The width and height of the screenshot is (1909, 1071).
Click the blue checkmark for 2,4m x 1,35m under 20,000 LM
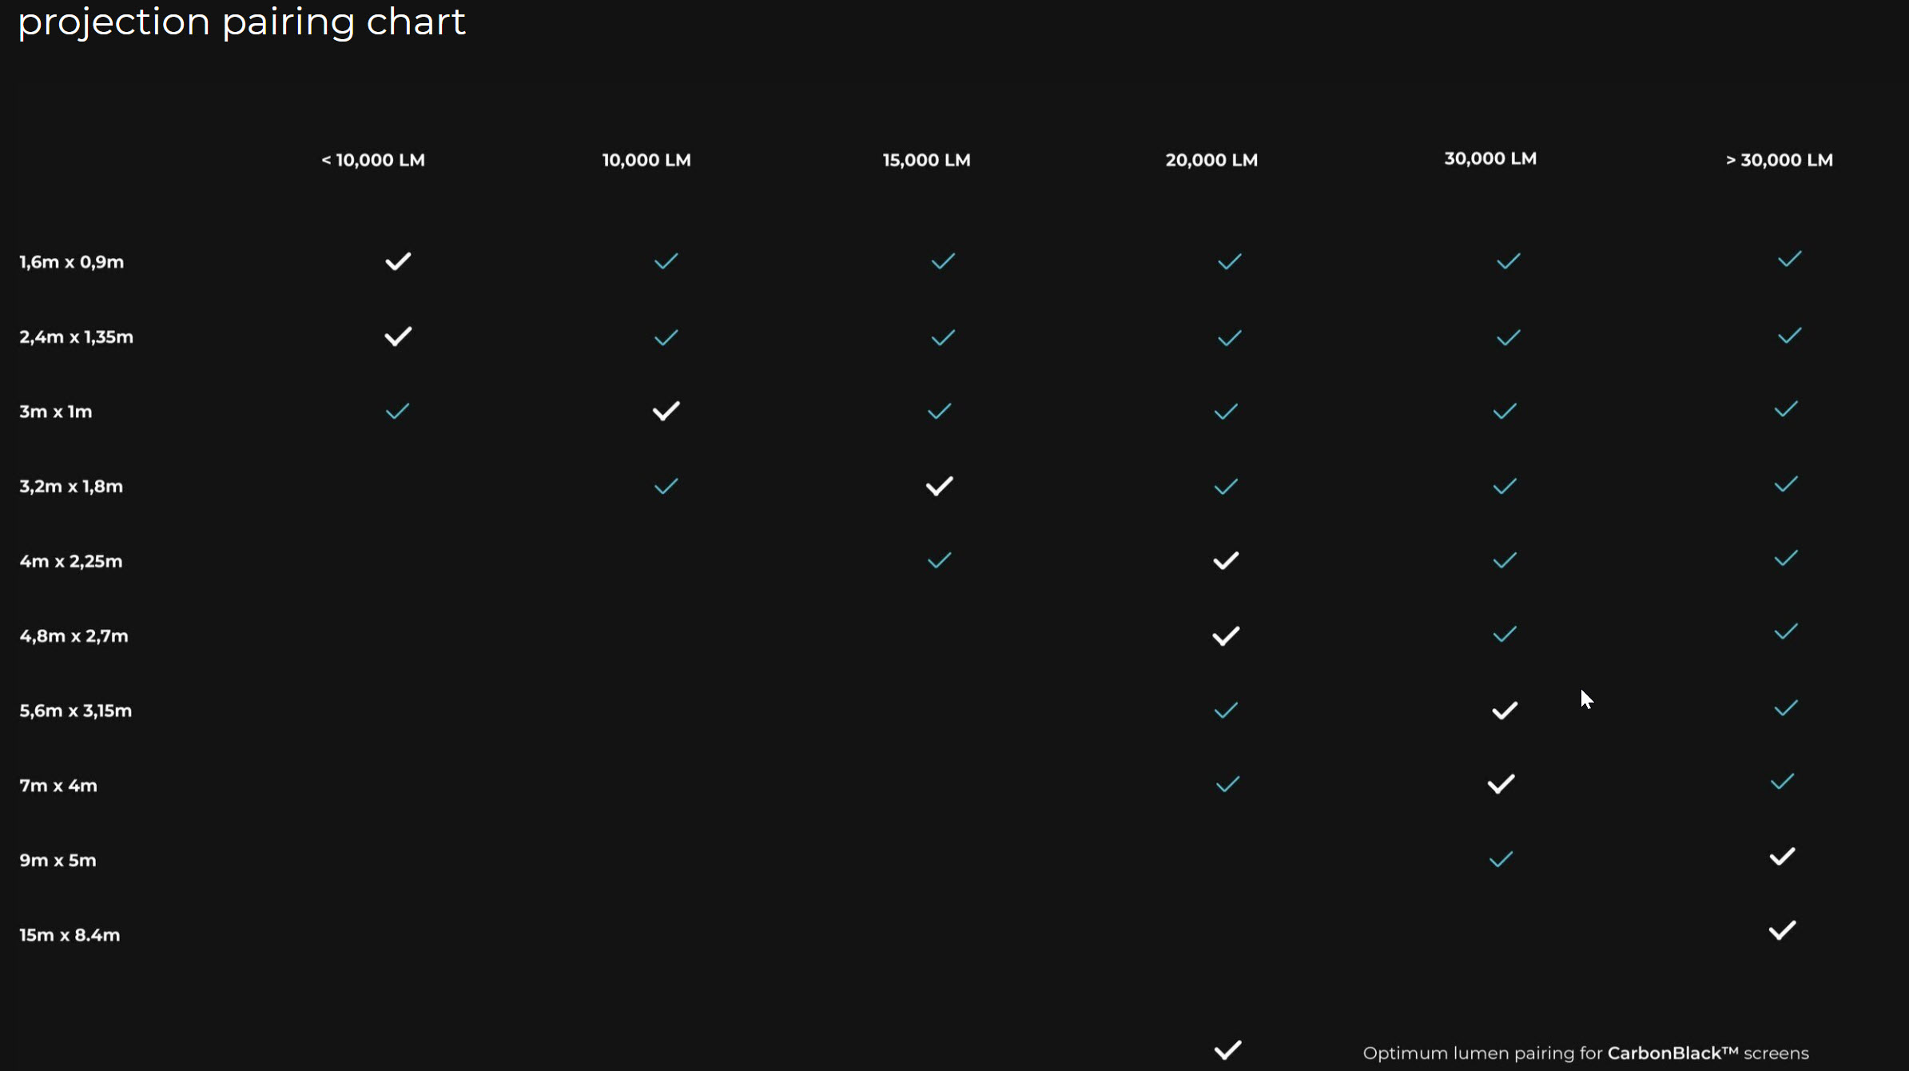pyautogui.click(x=1229, y=338)
